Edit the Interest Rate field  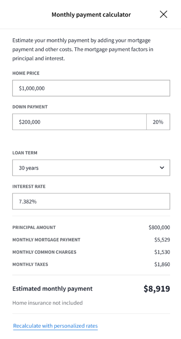[x=91, y=201]
